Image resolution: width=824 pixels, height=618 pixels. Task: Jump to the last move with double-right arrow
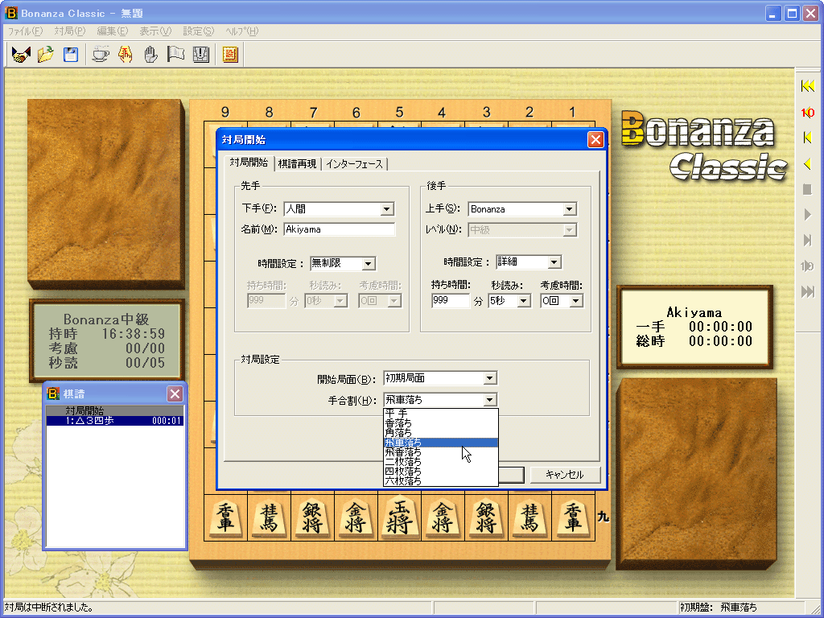tap(808, 291)
